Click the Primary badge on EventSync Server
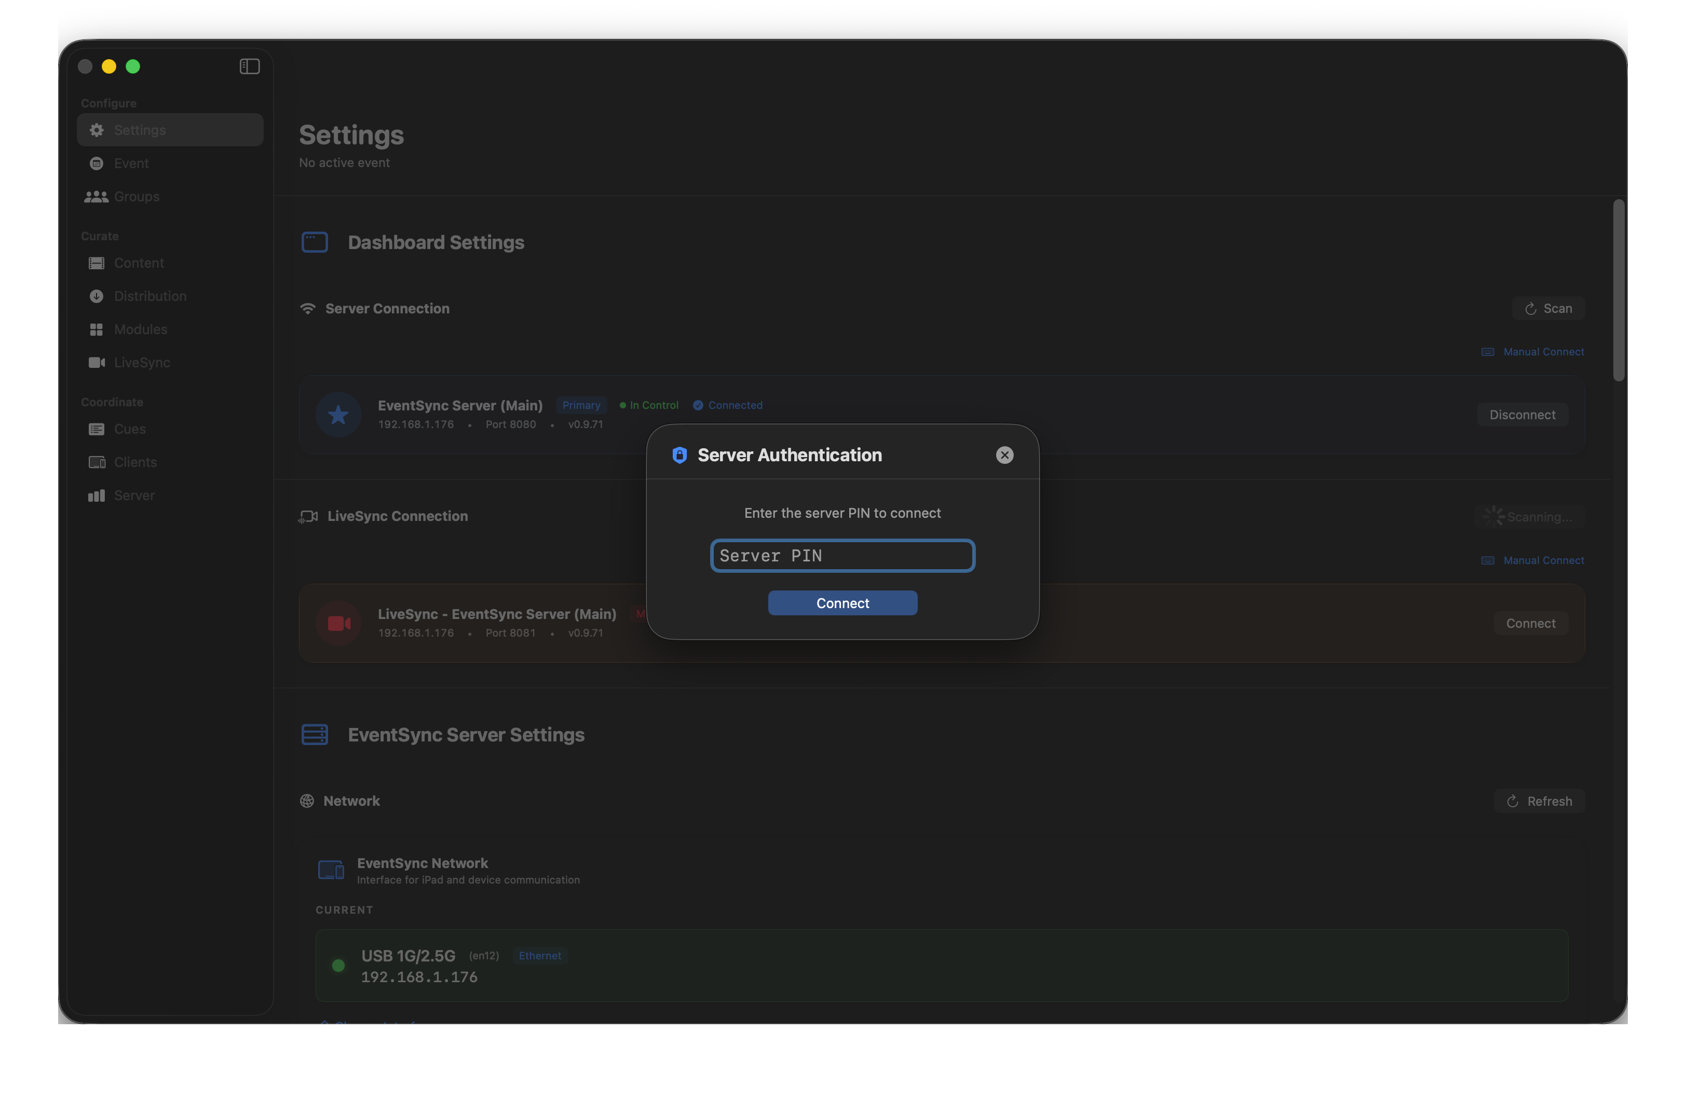This screenshot has height=1101, width=1686. [581, 405]
